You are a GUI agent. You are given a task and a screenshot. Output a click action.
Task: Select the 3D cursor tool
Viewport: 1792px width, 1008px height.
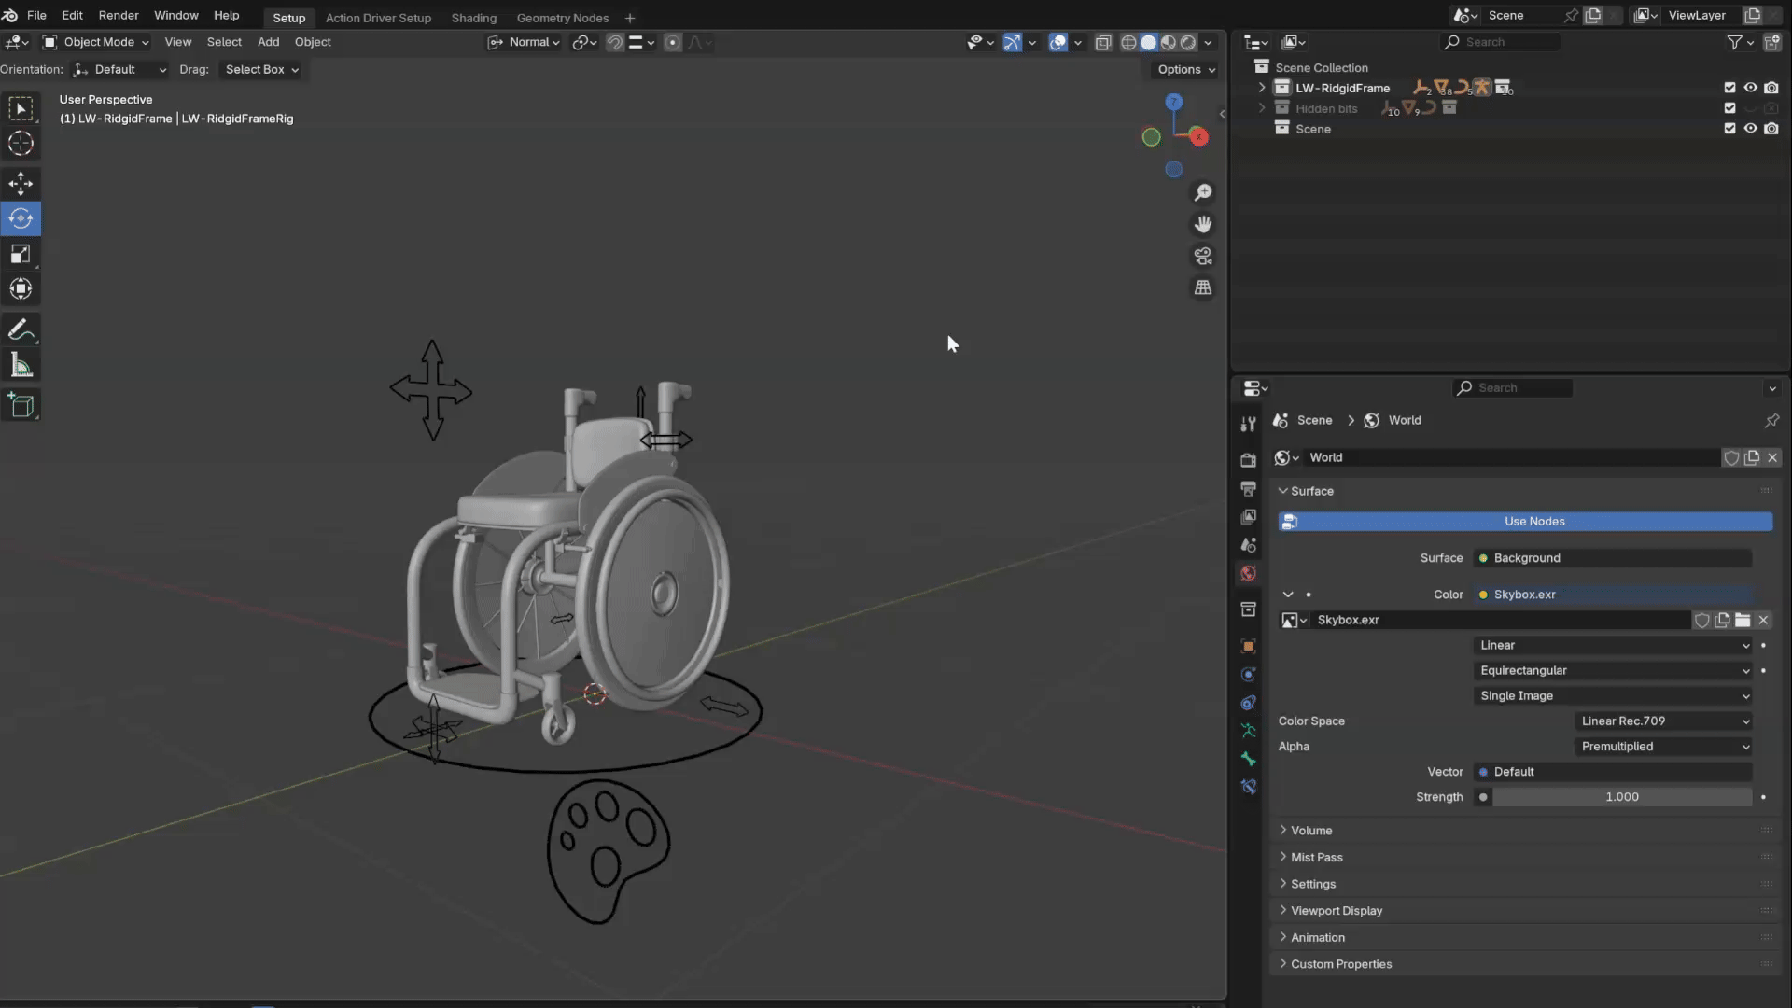[x=21, y=144]
